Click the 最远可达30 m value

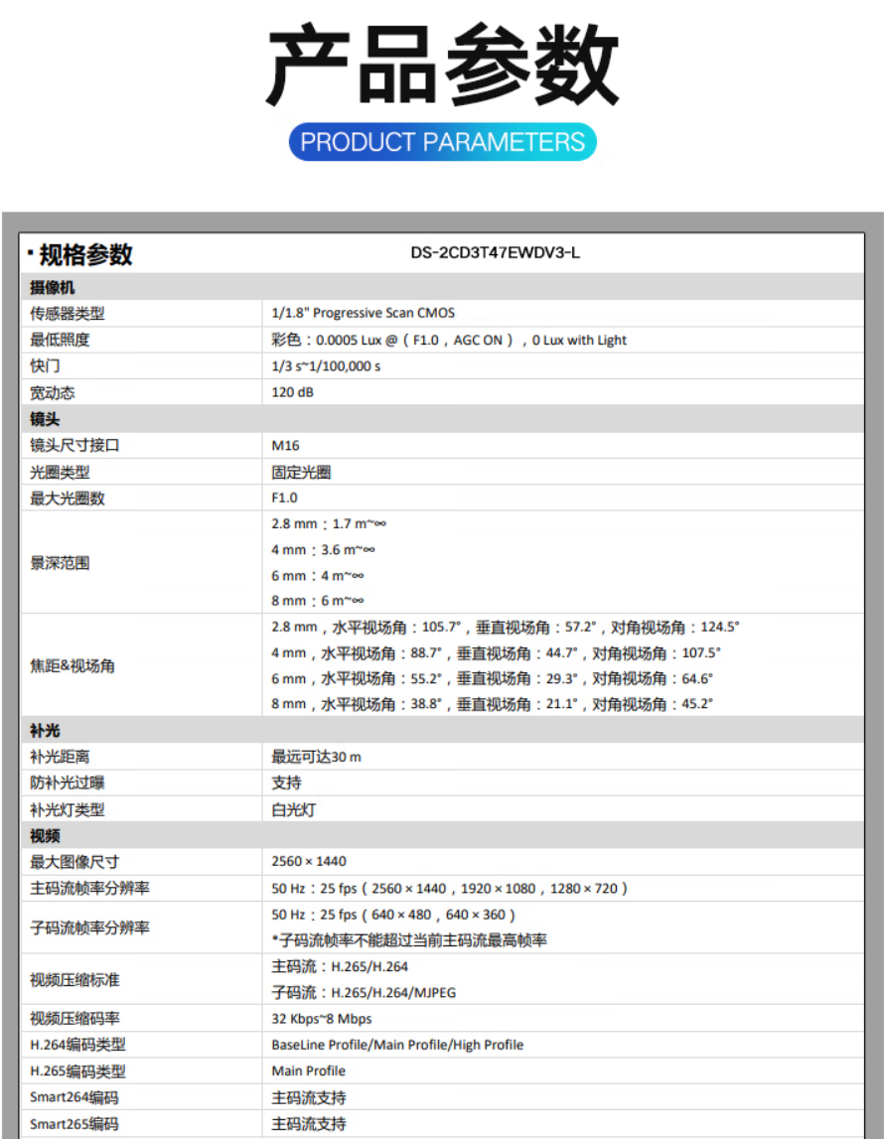coord(316,757)
